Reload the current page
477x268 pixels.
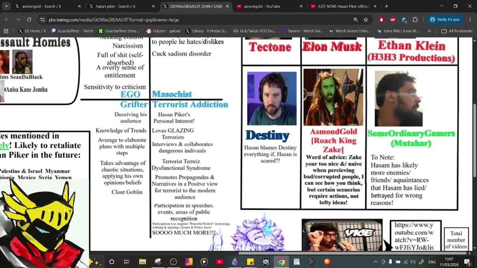(x=29, y=19)
